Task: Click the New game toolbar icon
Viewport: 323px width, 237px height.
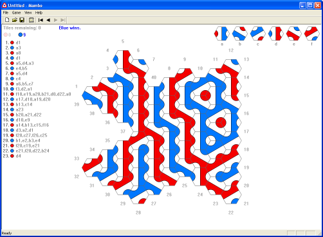Action: click(7, 20)
